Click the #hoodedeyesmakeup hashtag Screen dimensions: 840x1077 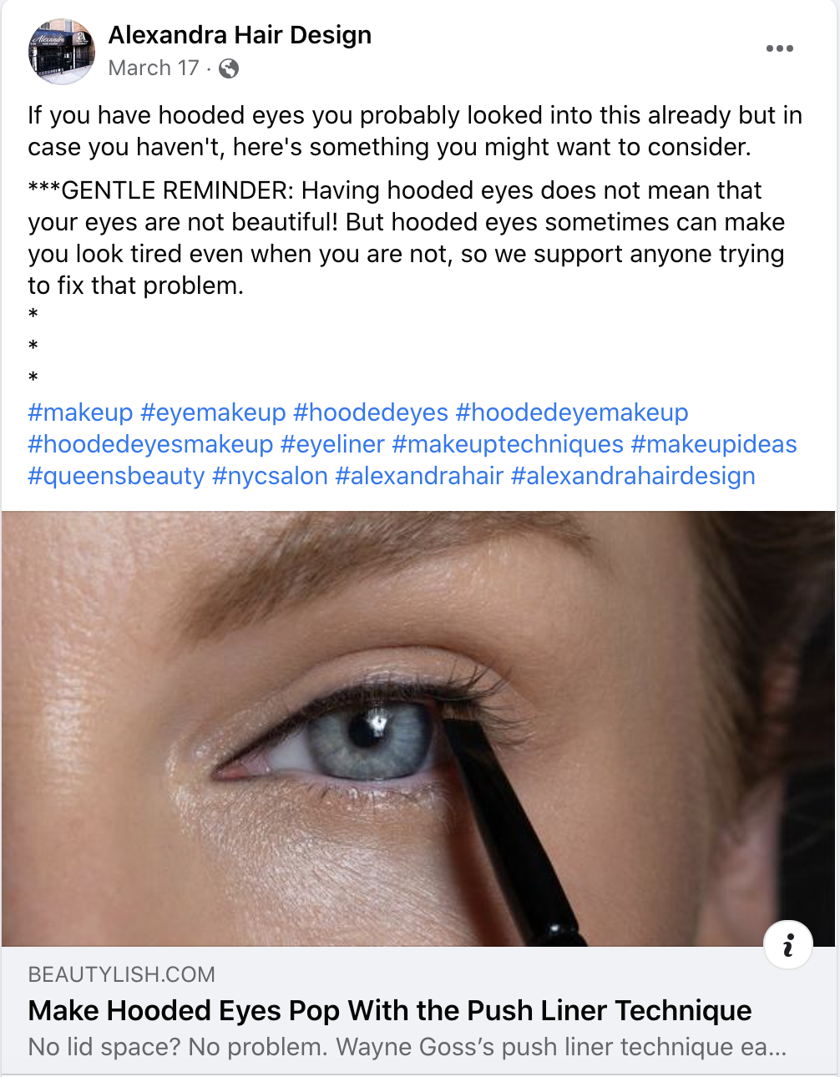pos(150,444)
